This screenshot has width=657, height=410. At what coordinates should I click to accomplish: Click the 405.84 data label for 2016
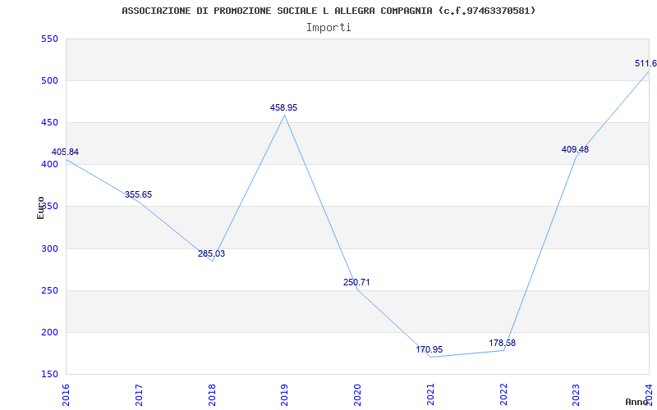point(65,152)
